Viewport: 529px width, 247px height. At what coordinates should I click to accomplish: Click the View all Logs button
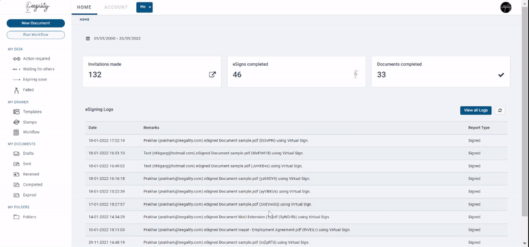click(x=475, y=110)
